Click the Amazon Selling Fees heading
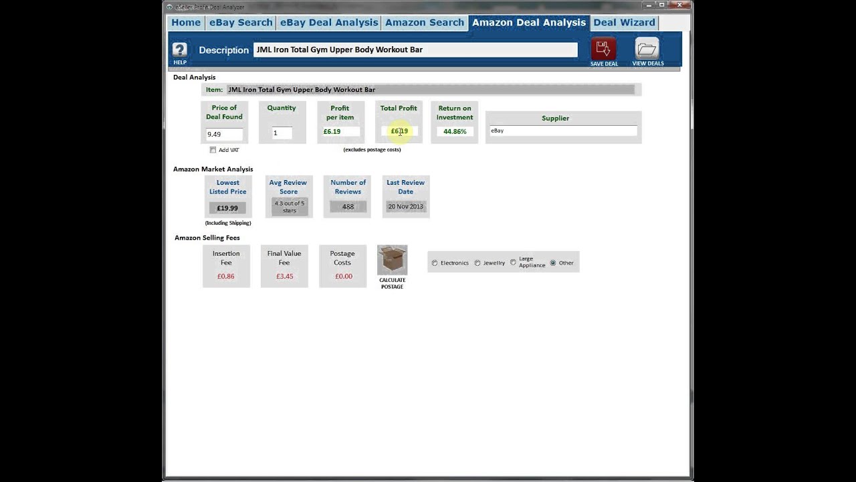856x482 pixels. coord(207,238)
